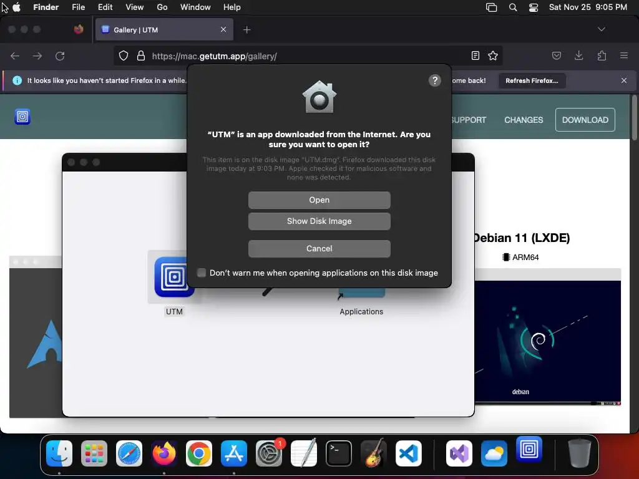Click the date and time in menu bar
This screenshot has width=639, height=479.
tap(588, 7)
